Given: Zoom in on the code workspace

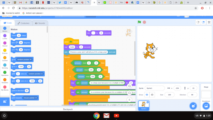Looking at the screenshot, I should pyautogui.click(x=129, y=86).
